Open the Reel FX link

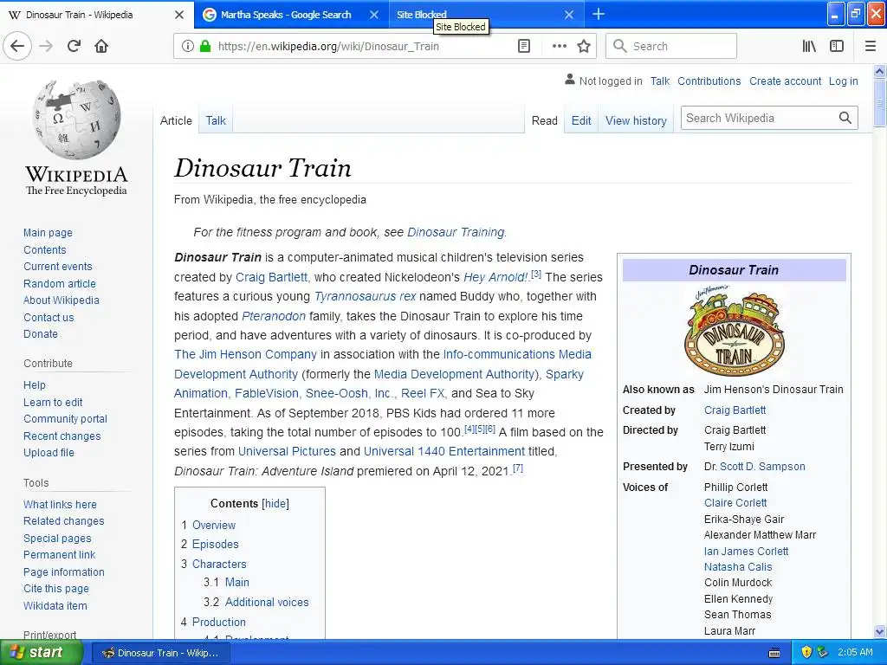(423, 393)
